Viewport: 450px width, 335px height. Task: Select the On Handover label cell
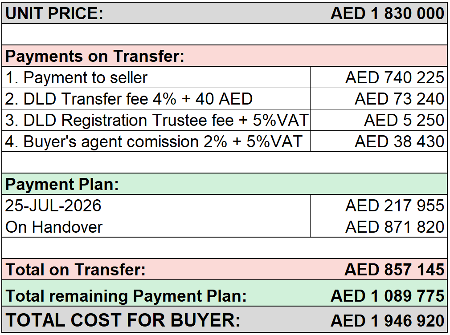coord(156,227)
